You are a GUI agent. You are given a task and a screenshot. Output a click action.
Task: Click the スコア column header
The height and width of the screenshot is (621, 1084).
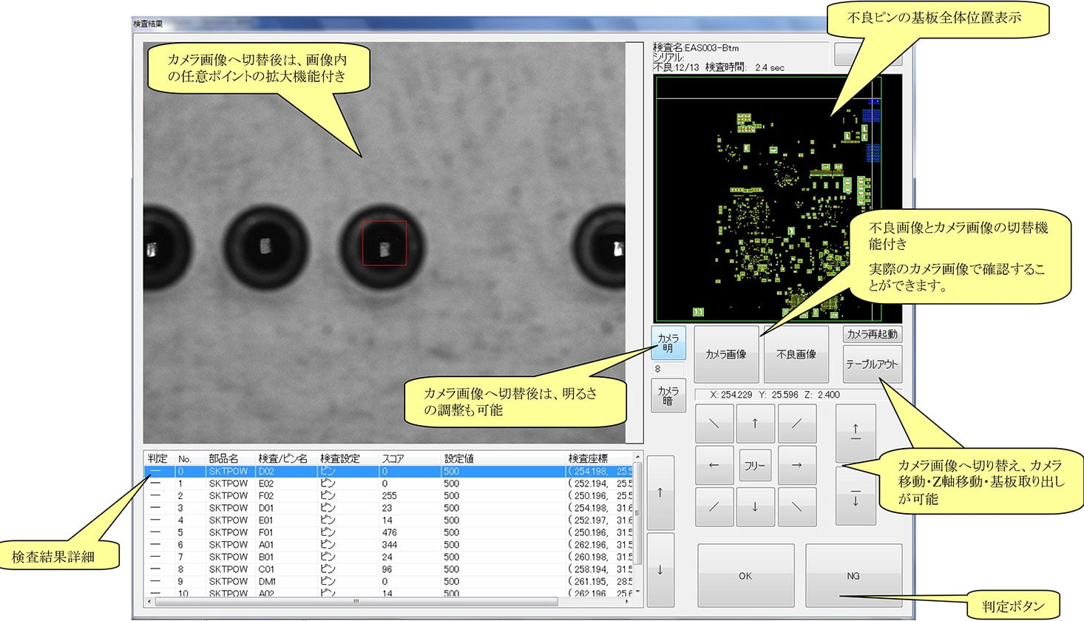(x=393, y=459)
